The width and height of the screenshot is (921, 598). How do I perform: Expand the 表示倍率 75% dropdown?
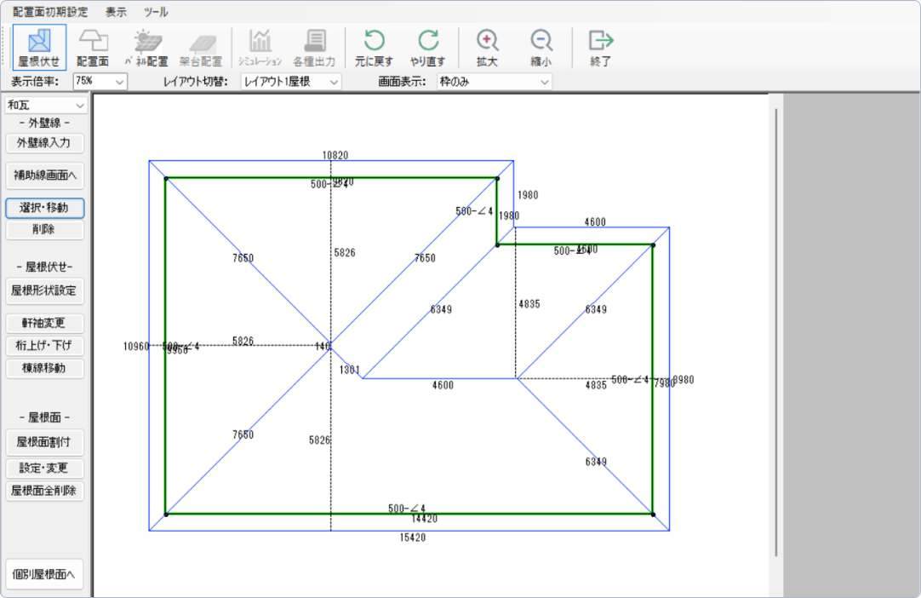pos(100,82)
